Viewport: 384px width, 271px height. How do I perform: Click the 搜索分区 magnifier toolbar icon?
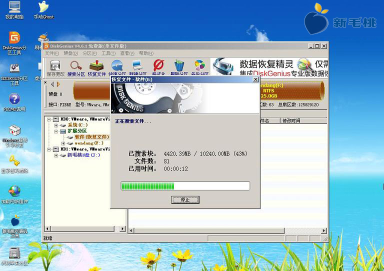pos(76,68)
